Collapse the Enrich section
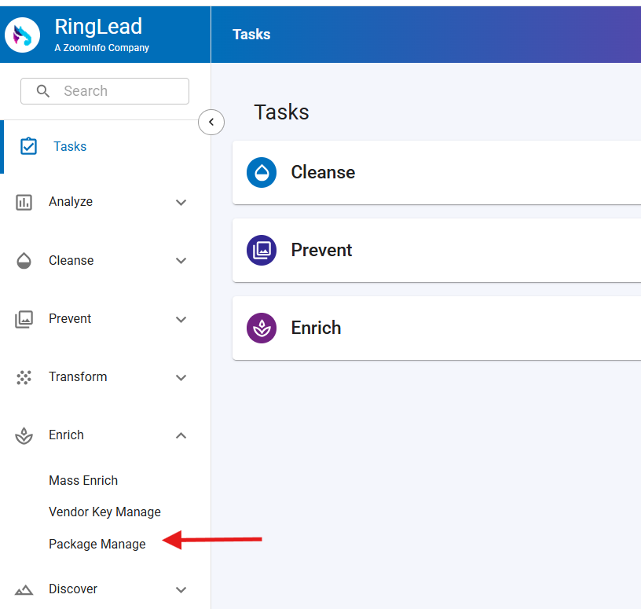Screen dimensions: 641x609 point(181,435)
